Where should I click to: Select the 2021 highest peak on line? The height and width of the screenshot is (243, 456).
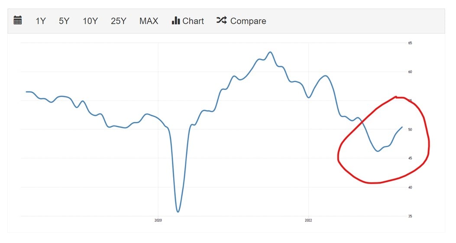[270, 52]
